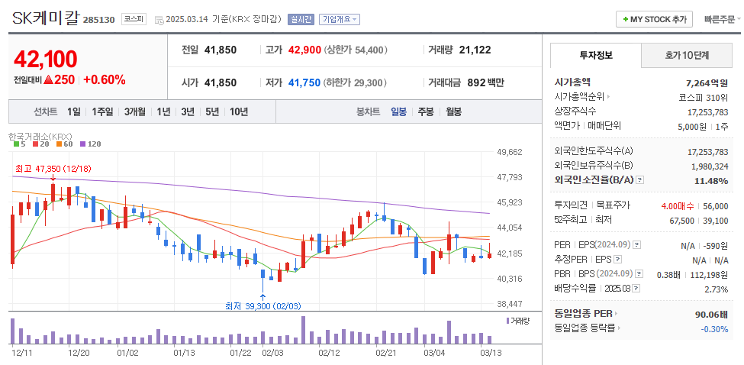Screen dimensions: 744x365
Task: Click the 52-week high value 67,500
Action: [x=682, y=221]
